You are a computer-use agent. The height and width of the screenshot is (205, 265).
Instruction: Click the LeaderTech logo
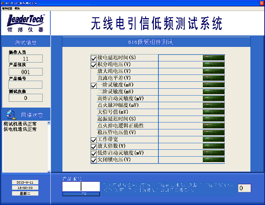coord(26,23)
